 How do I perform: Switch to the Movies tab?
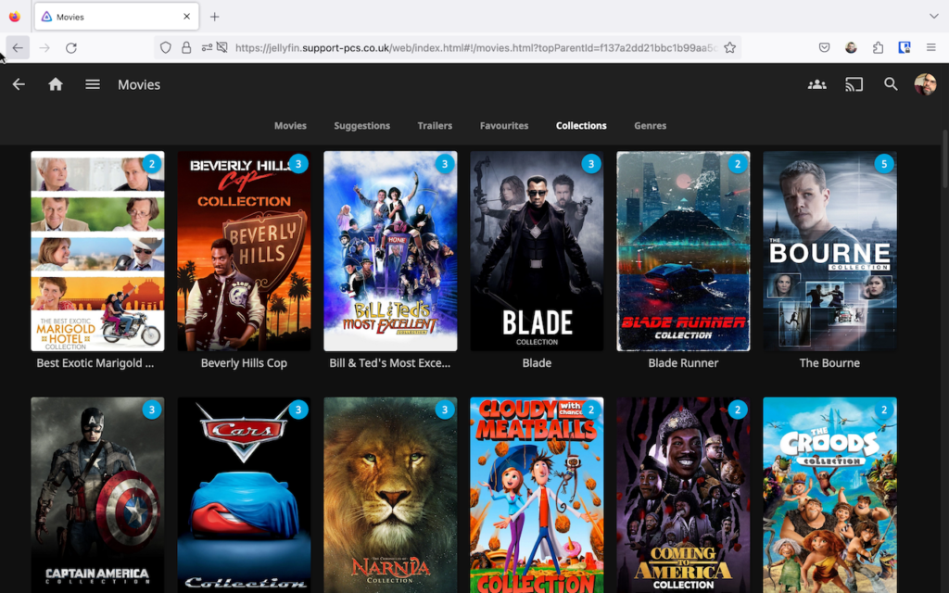tap(290, 126)
